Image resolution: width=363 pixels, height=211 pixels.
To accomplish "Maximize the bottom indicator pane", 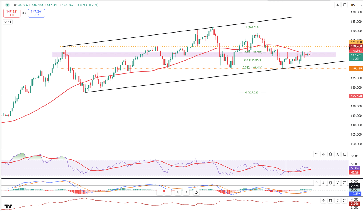I will (344, 201).
